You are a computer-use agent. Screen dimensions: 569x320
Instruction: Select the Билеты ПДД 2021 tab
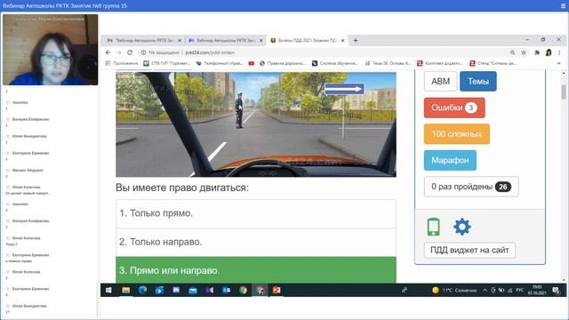coord(308,41)
